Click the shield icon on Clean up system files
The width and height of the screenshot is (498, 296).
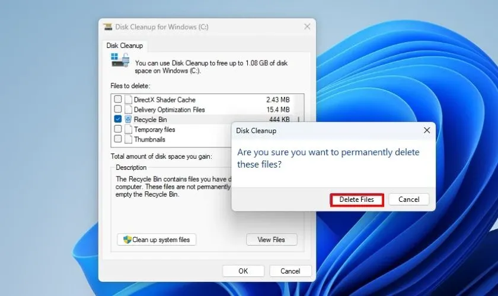126,240
